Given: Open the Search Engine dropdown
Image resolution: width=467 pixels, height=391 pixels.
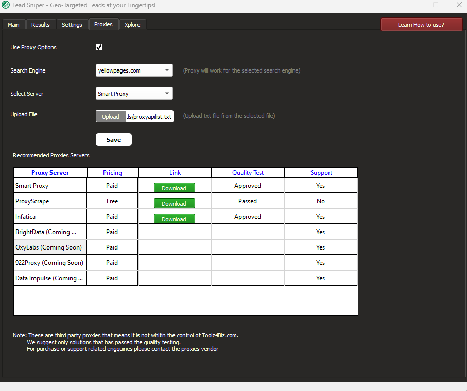Looking at the screenshot, I should [x=134, y=70].
